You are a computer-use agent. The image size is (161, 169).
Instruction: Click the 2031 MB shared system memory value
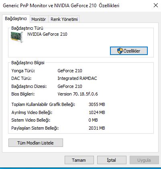pyautogui.click(x=97, y=128)
